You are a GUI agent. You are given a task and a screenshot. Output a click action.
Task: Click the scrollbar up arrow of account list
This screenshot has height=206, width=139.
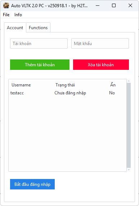(x=129, y=81)
